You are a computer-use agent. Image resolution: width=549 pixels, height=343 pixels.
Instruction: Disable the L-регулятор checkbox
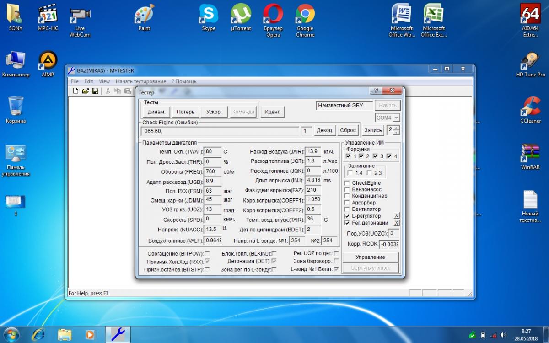click(x=347, y=216)
